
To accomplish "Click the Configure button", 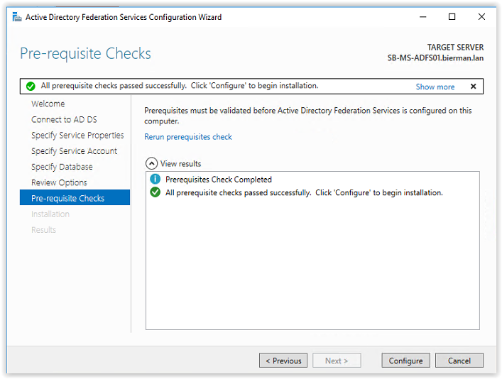I will click(405, 361).
